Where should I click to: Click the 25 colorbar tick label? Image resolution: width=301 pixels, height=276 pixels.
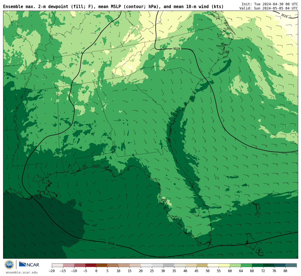pyautogui.click(x=152, y=271)
